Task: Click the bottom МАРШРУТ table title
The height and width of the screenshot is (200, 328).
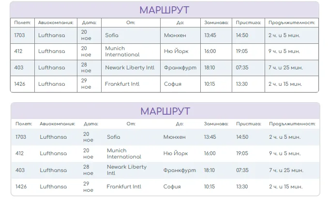Action: click(x=165, y=111)
